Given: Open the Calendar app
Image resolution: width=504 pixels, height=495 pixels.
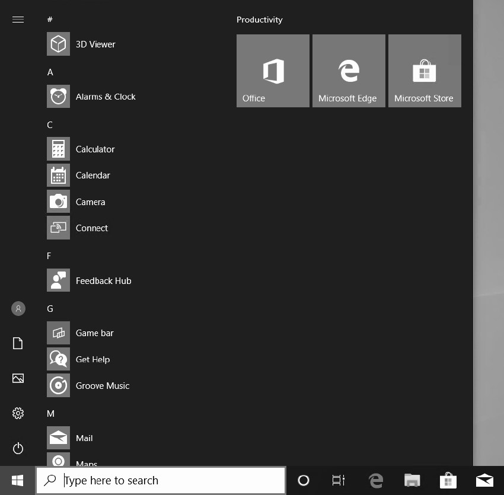Looking at the screenshot, I should (92, 175).
